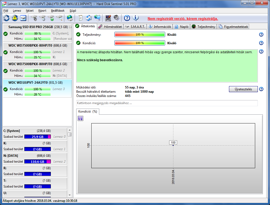
Task: Click the status bar last refresh text
Action: pos(40,201)
